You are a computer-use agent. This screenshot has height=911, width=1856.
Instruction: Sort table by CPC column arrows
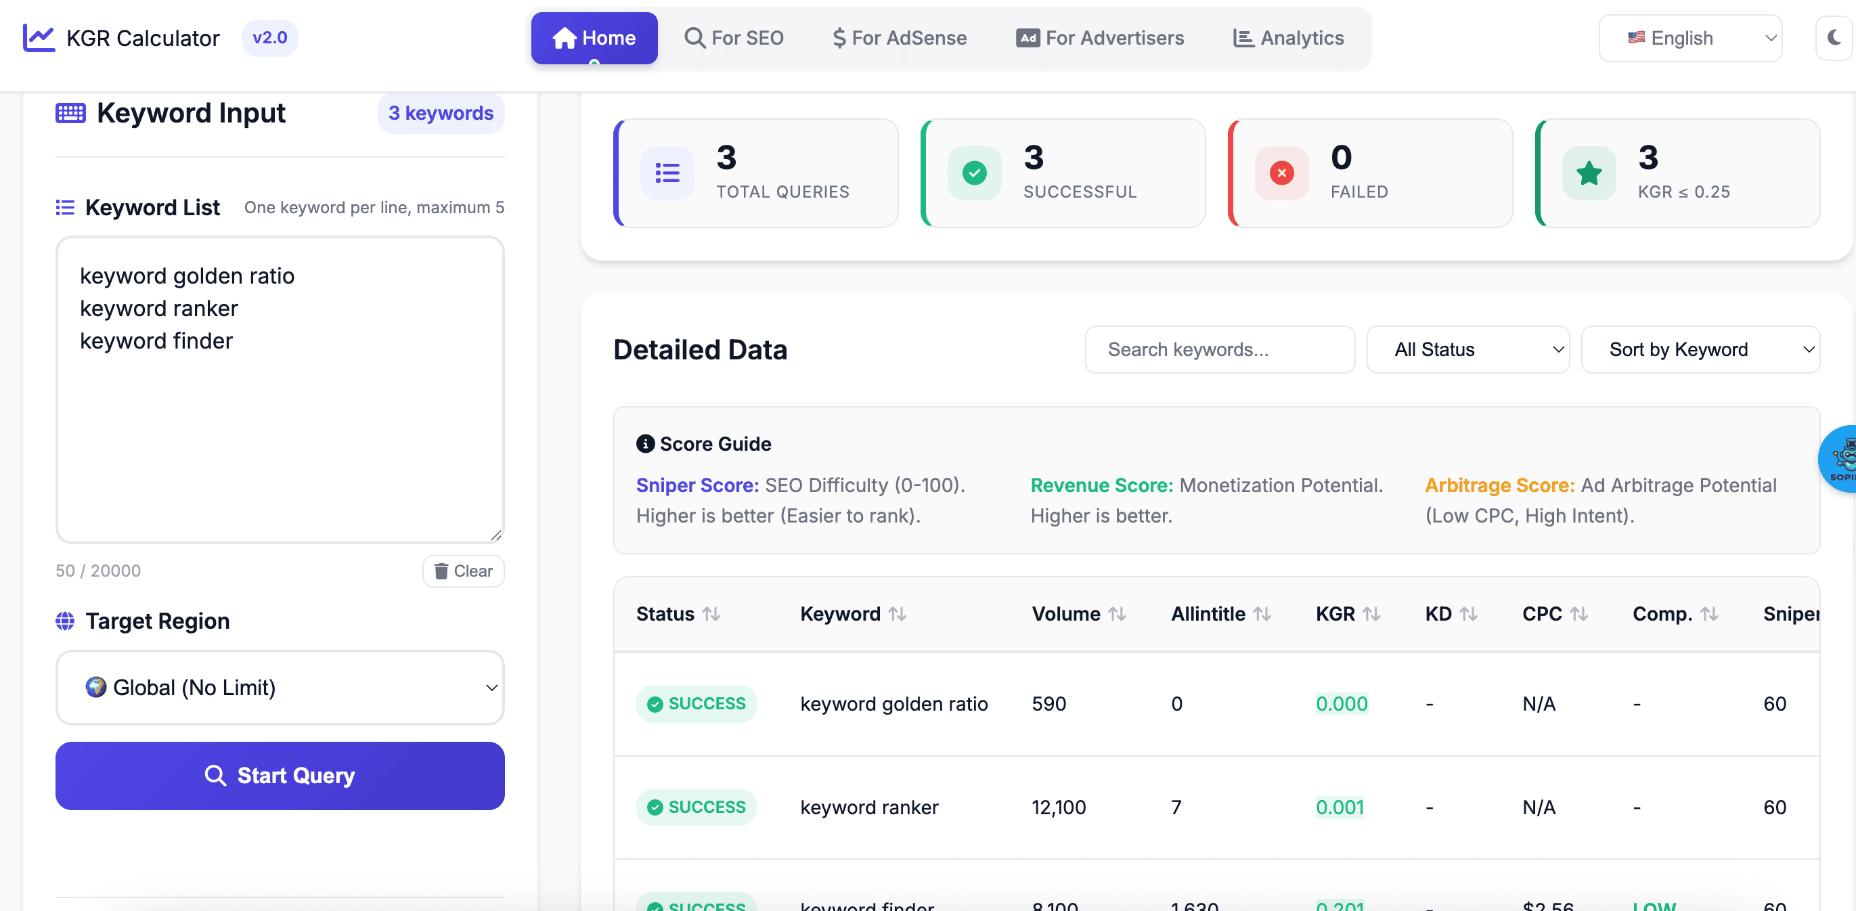1578,614
